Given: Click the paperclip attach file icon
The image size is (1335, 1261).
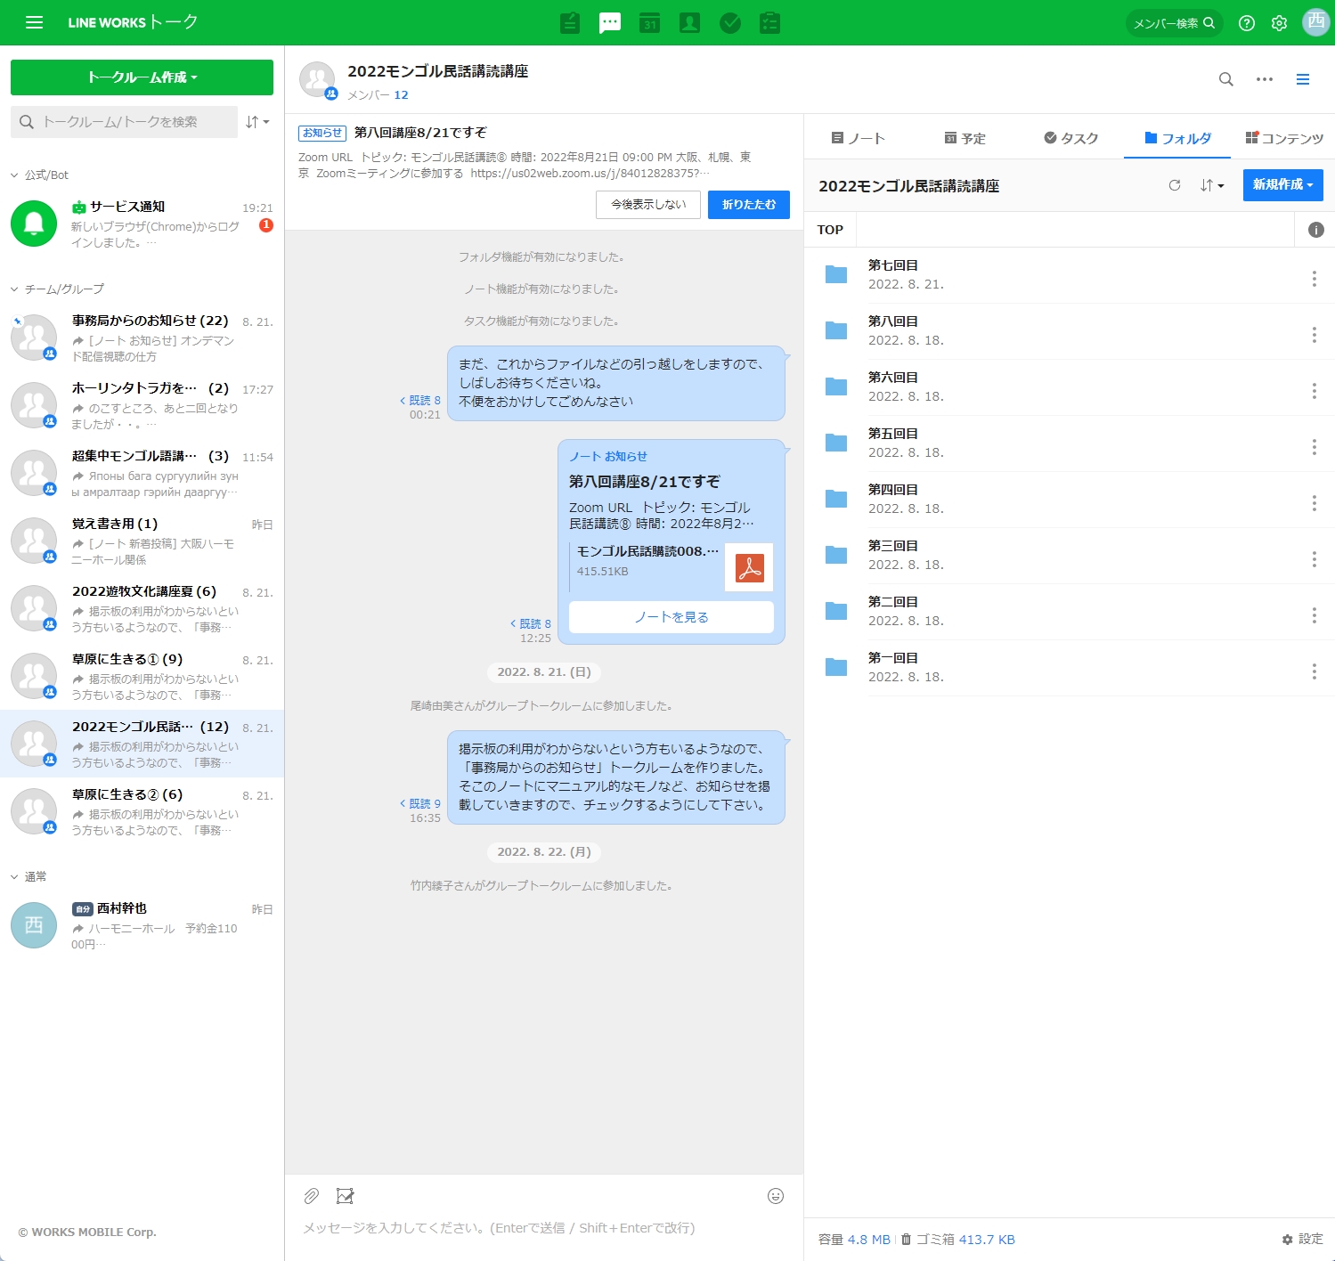Looking at the screenshot, I should pos(311,1196).
